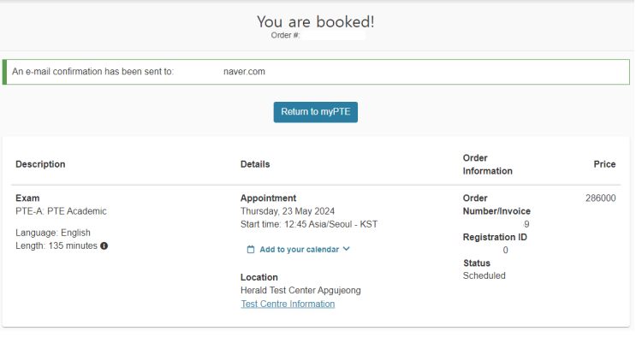Click the Description column header

pyautogui.click(x=40, y=164)
